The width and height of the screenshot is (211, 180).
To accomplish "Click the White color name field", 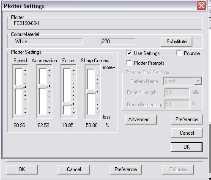I will 49,42.
